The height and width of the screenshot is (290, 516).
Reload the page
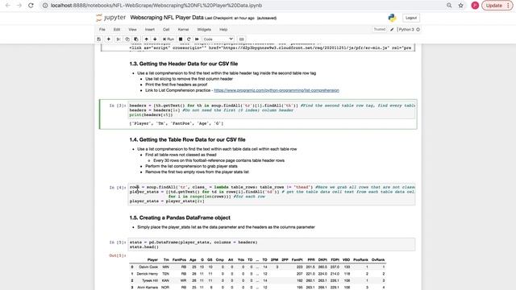tap(31, 6)
